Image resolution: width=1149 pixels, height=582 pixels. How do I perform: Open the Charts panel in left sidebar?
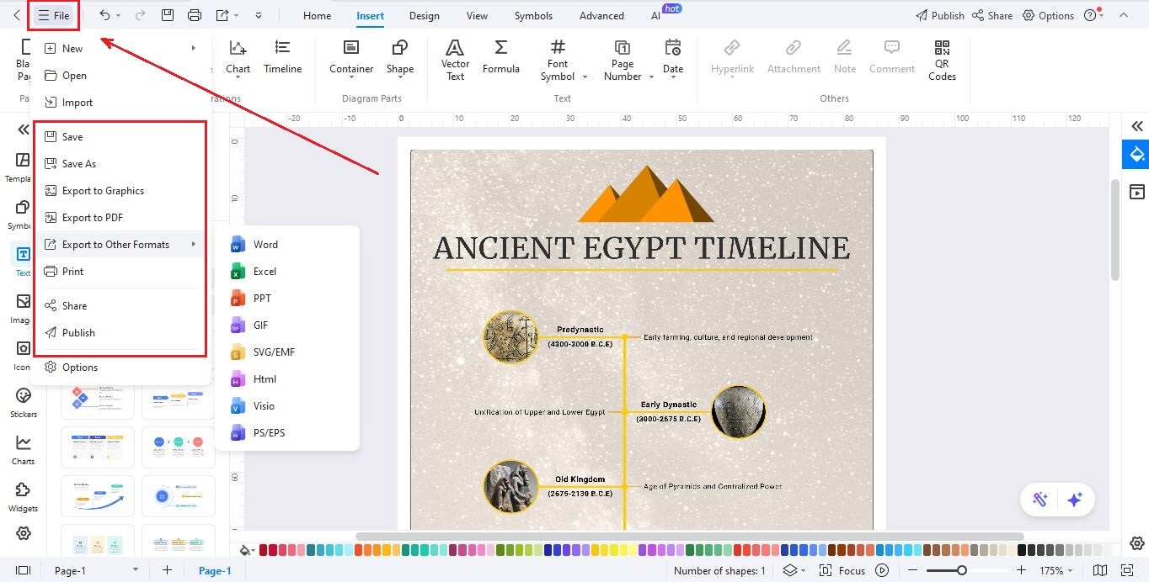tap(24, 449)
